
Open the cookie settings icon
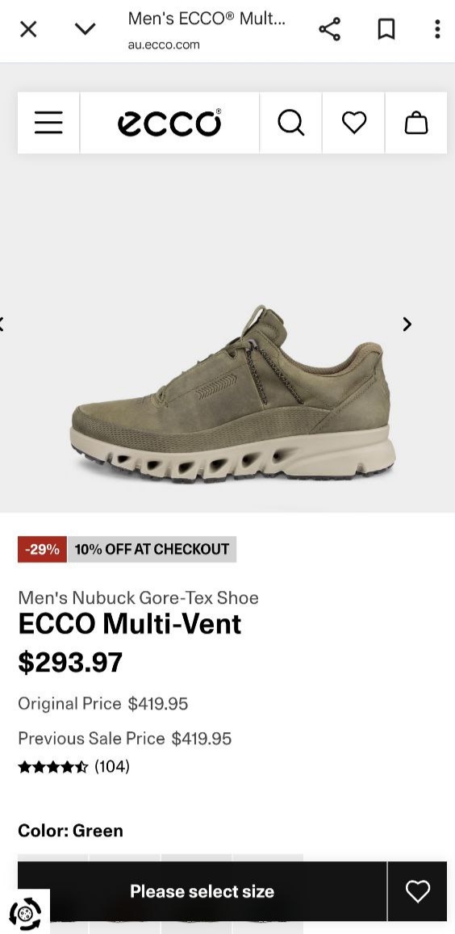click(x=25, y=913)
